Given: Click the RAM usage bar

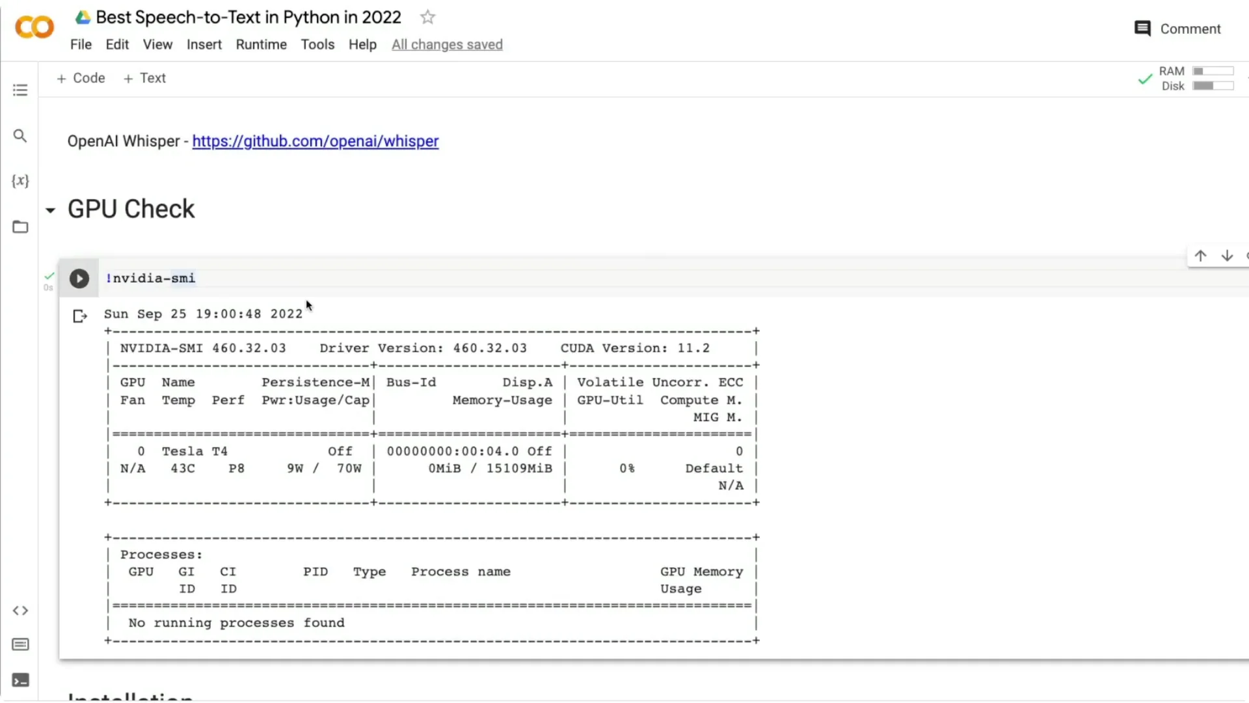Looking at the screenshot, I should tap(1213, 71).
